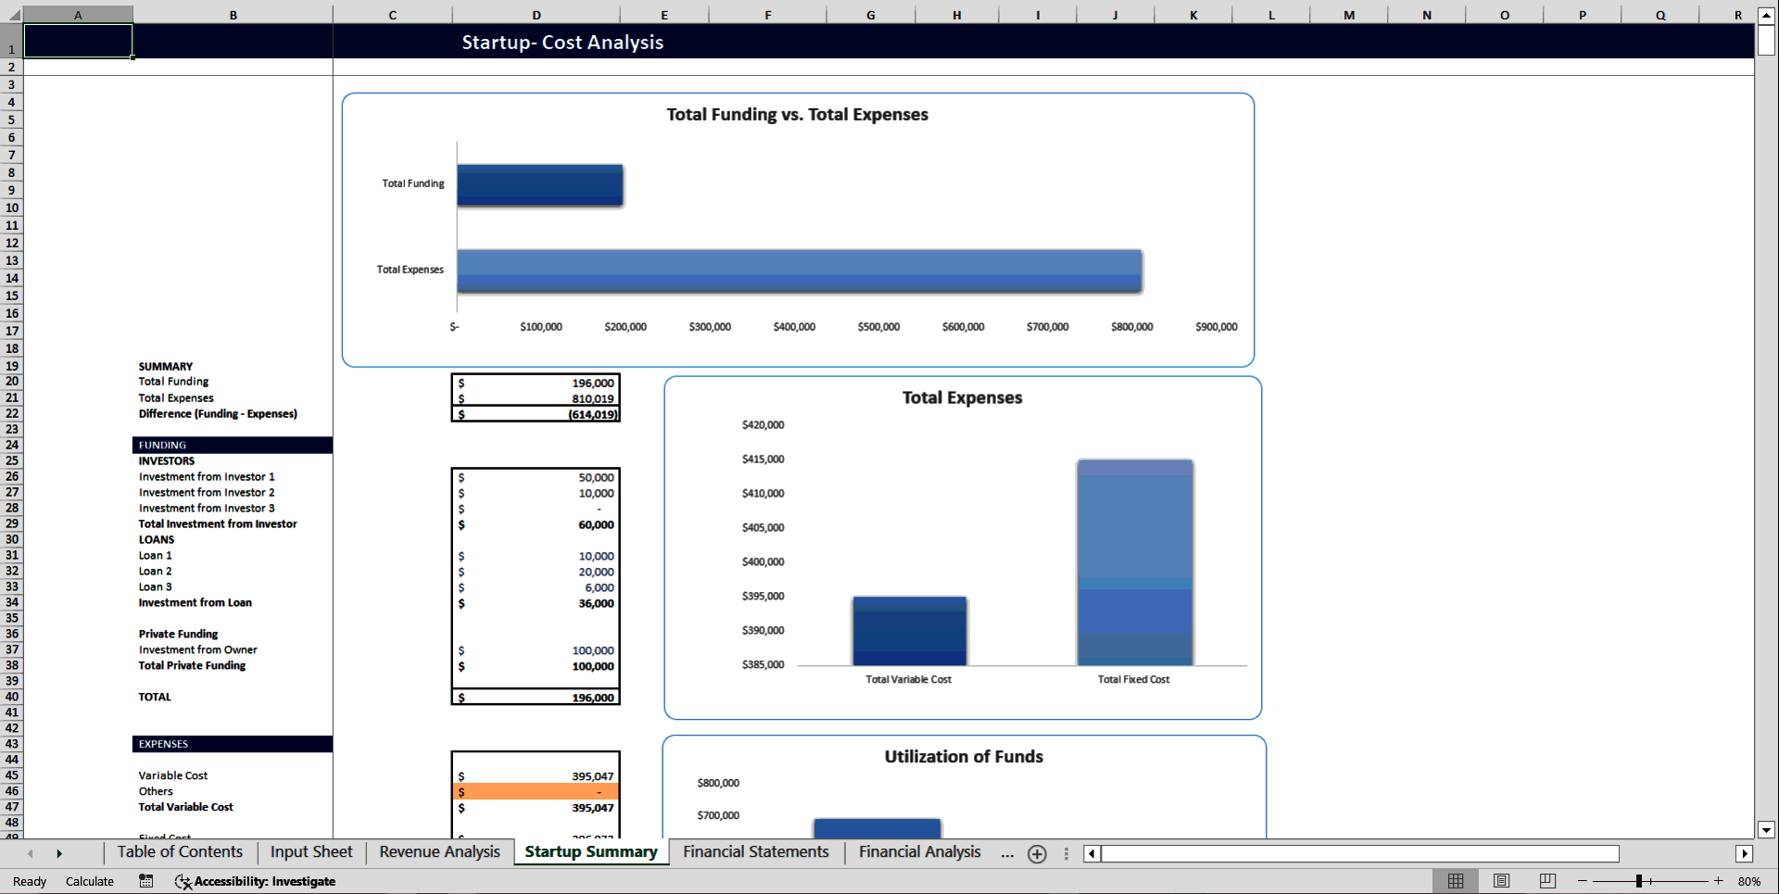This screenshot has width=1779, height=894.
Task: Add a new worksheet with plus button
Action: point(1036,854)
